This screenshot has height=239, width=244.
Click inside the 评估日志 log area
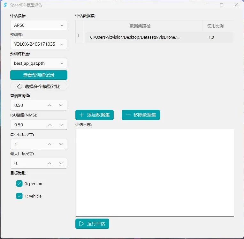[x=155, y=173]
